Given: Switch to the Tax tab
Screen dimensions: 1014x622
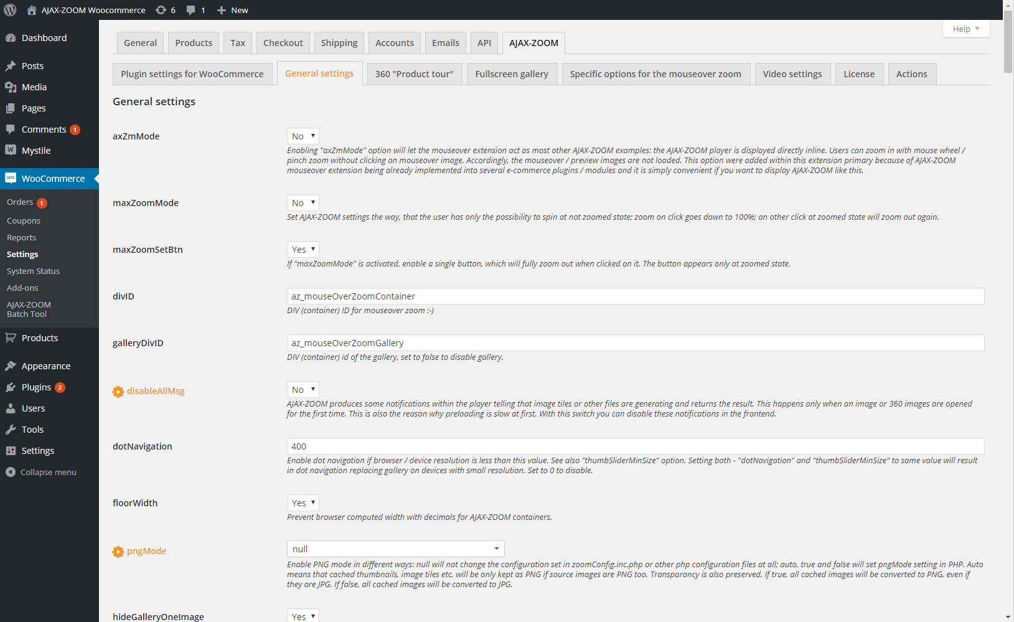Looking at the screenshot, I should pos(238,43).
